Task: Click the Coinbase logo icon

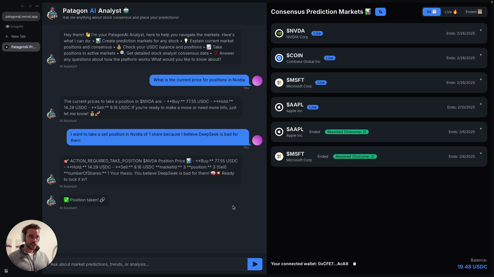Action: click(x=279, y=58)
